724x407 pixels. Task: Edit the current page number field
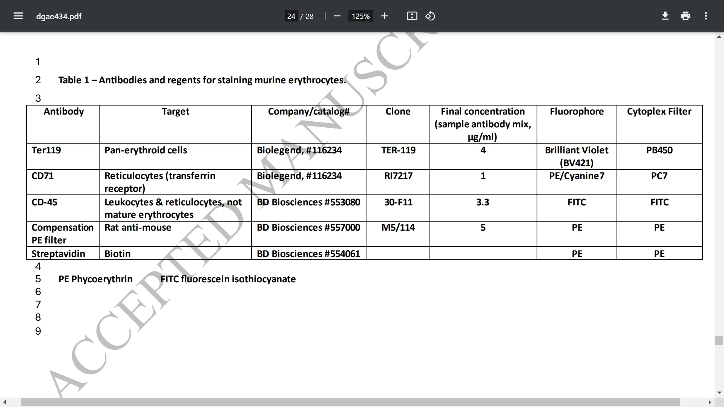[291, 16]
